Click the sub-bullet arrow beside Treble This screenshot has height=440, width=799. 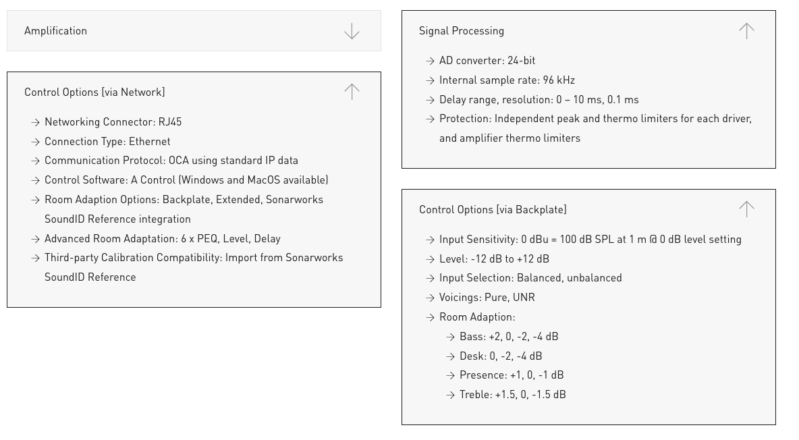[451, 395]
